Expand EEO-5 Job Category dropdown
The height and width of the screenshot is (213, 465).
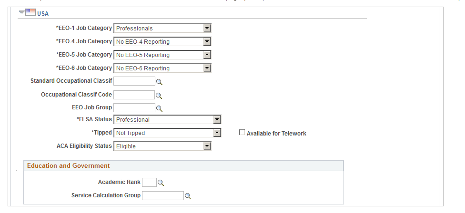(x=162, y=55)
